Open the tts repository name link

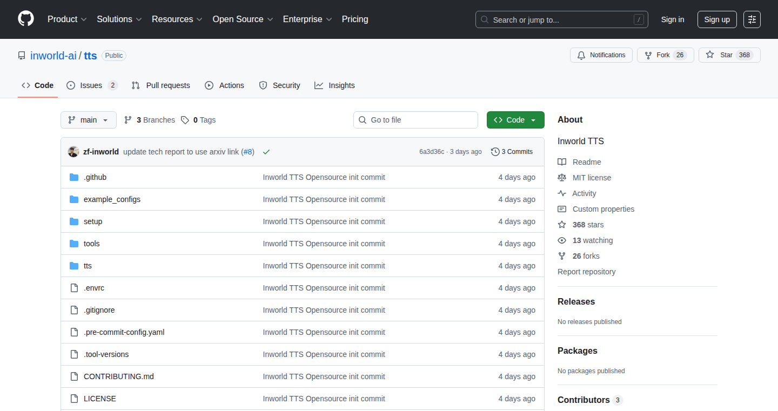[x=90, y=56]
